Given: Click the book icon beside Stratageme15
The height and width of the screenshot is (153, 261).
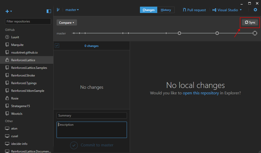Looking at the screenshot, I should 7,106.
